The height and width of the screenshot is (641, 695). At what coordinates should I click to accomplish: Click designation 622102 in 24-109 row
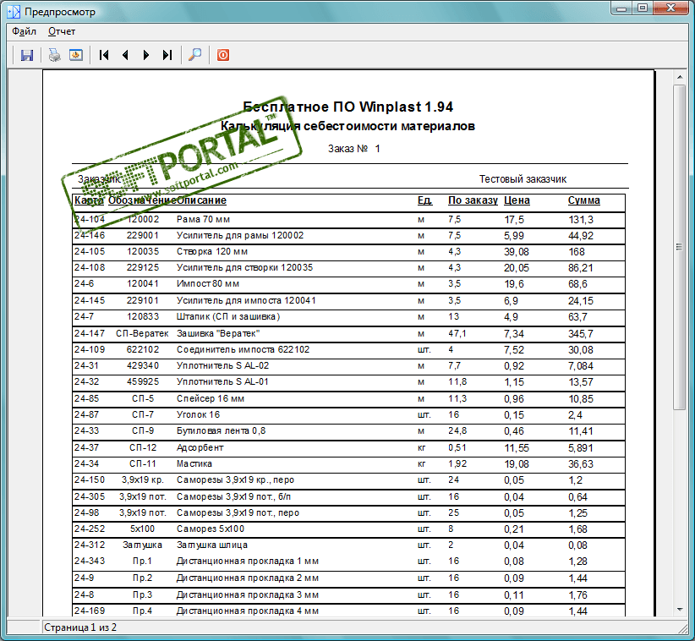(x=143, y=349)
